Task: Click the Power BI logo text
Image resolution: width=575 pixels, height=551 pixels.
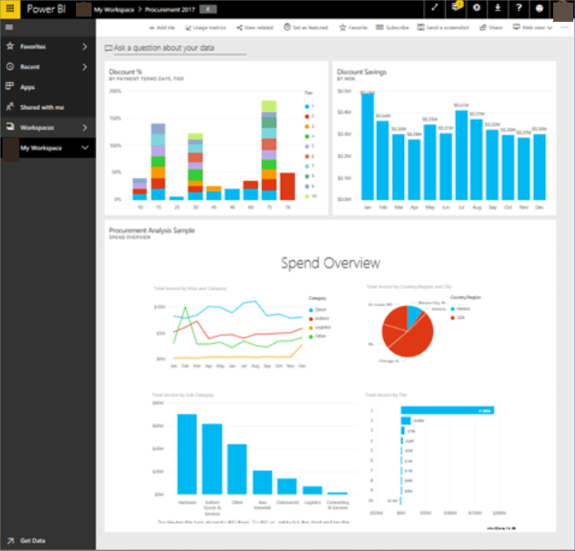Action: [x=46, y=9]
